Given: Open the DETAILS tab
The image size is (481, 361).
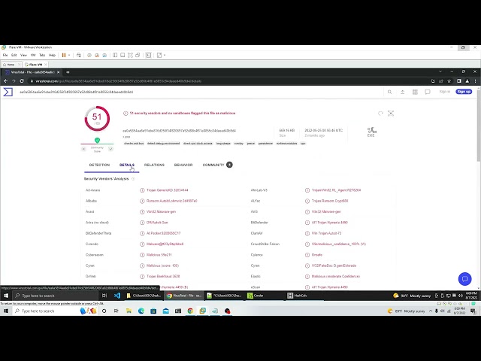Looking at the screenshot, I should (x=127, y=165).
